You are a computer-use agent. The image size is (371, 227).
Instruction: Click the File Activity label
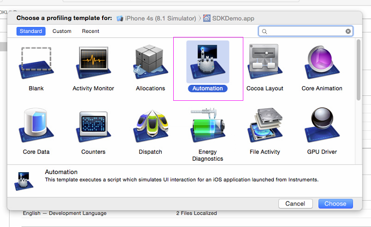[x=265, y=152]
